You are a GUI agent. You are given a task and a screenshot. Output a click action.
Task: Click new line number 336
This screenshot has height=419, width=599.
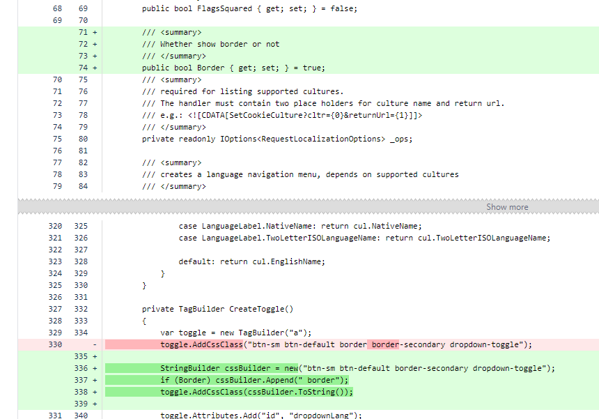point(81,368)
